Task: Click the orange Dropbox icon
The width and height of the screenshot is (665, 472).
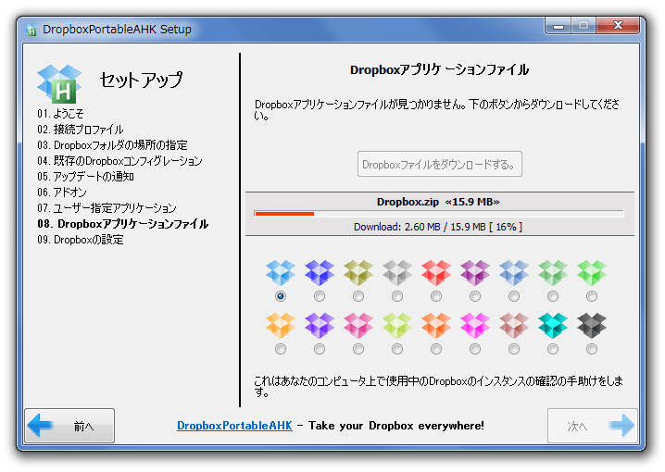Action: [x=436, y=326]
